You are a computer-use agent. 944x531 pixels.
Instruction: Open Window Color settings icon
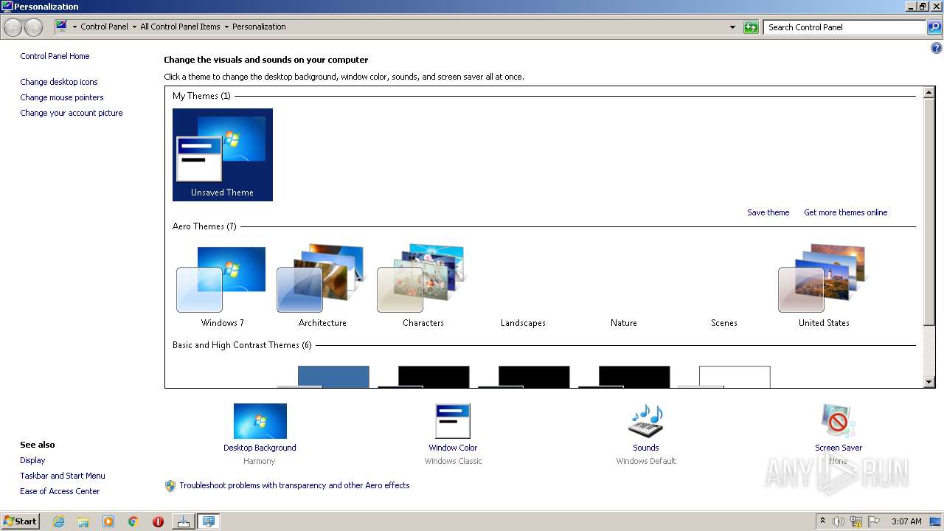[x=453, y=421]
